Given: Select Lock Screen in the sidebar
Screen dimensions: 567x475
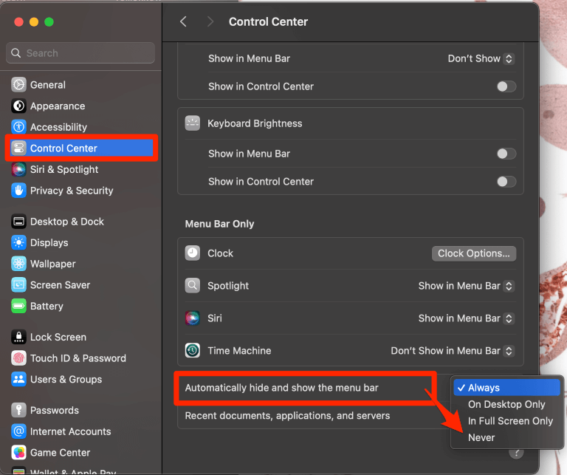Looking at the screenshot, I should [58, 337].
